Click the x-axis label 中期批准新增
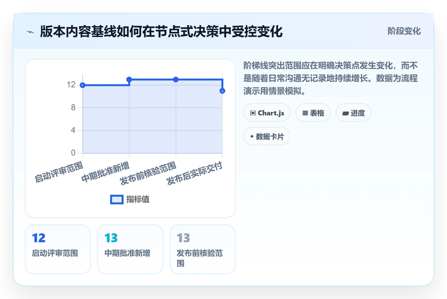 click(106, 172)
